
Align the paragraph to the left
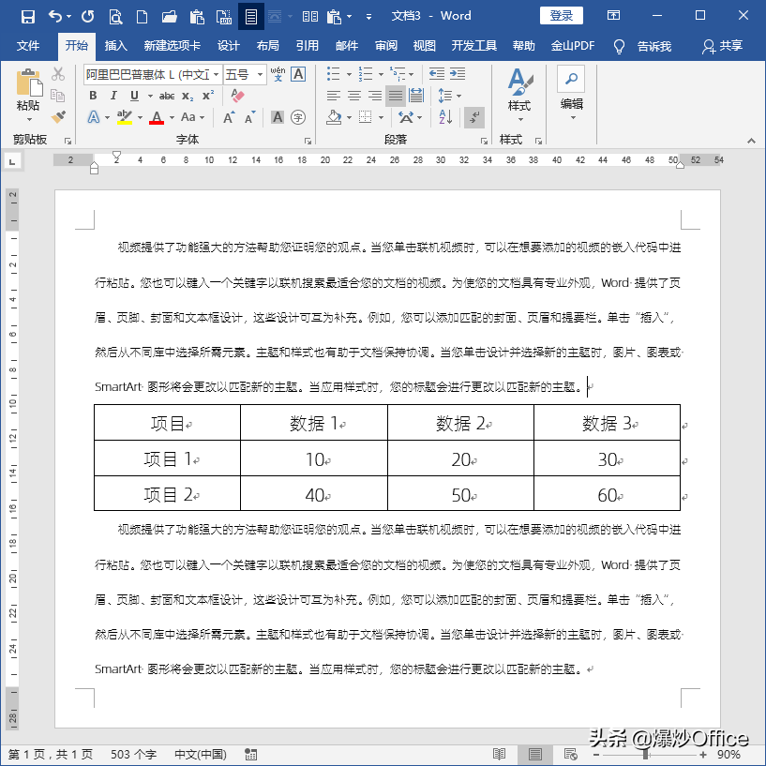pos(334,96)
